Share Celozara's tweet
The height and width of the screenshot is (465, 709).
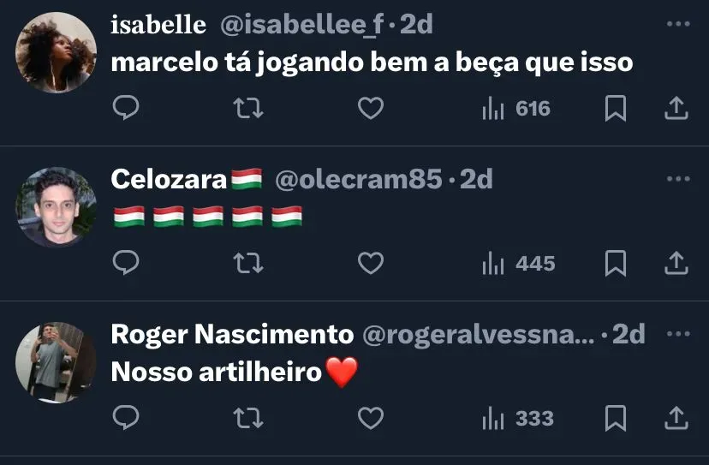tap(676, 263)
